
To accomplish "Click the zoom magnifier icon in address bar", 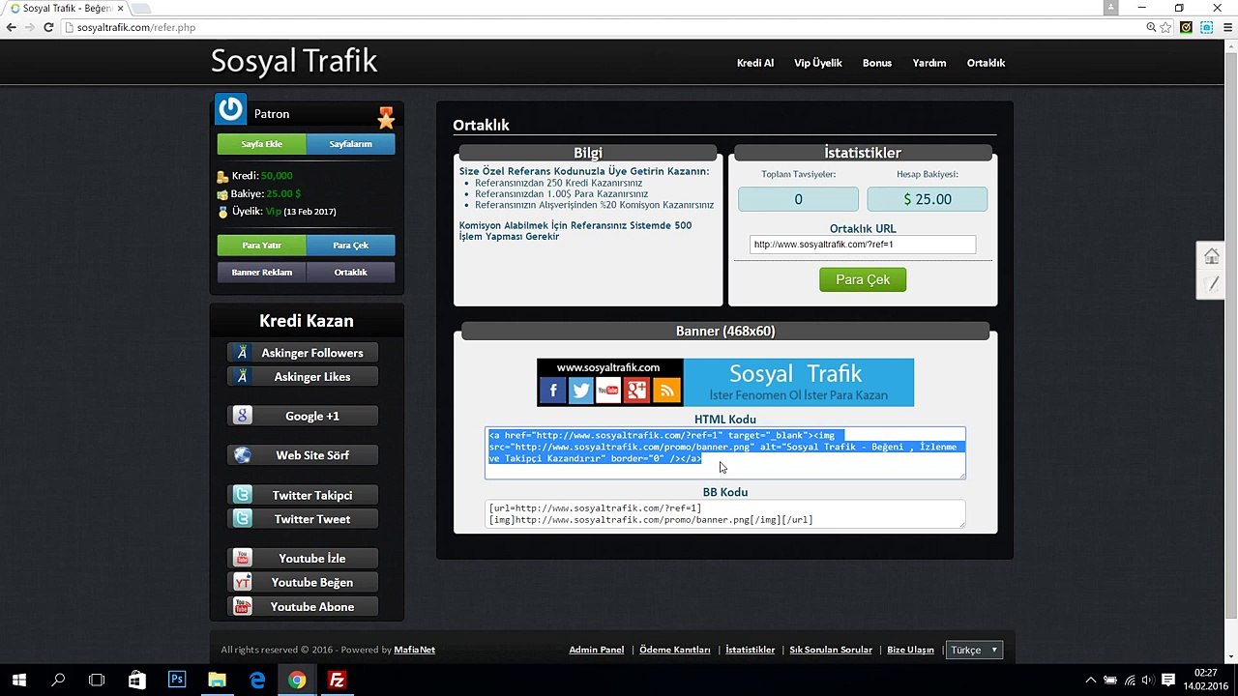I will coord(1152,27).
